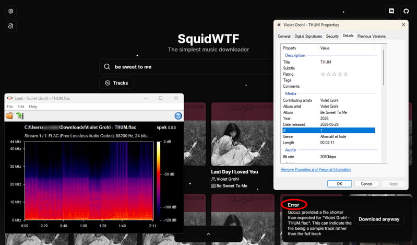417x245 pixels.
Task: Switch to the Previous Versions tab
Action: [371, 36]
